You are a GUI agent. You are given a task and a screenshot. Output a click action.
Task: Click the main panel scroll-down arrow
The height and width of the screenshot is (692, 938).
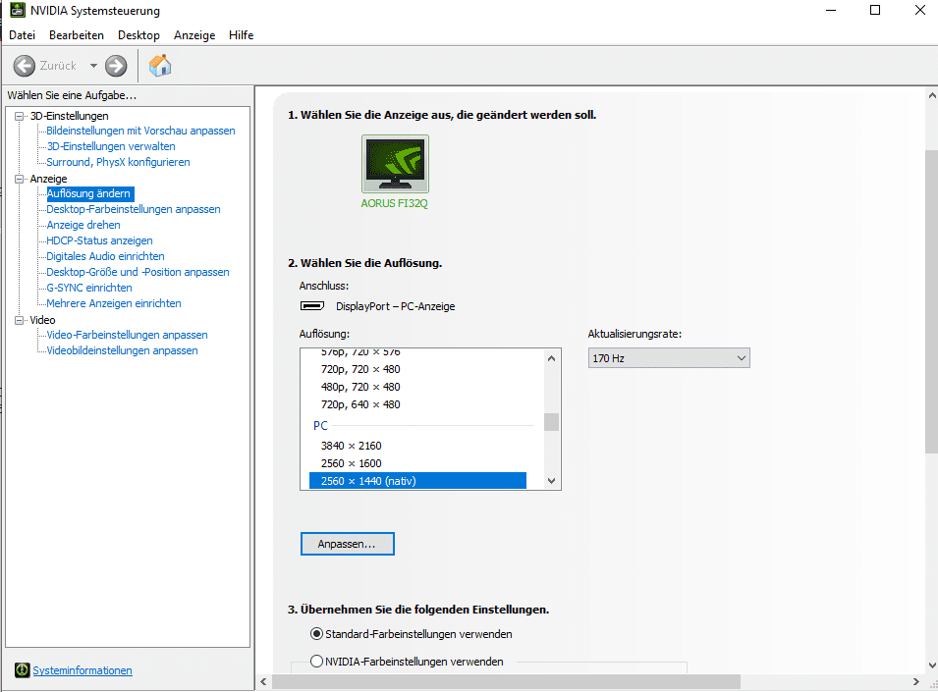pos(932,665)
